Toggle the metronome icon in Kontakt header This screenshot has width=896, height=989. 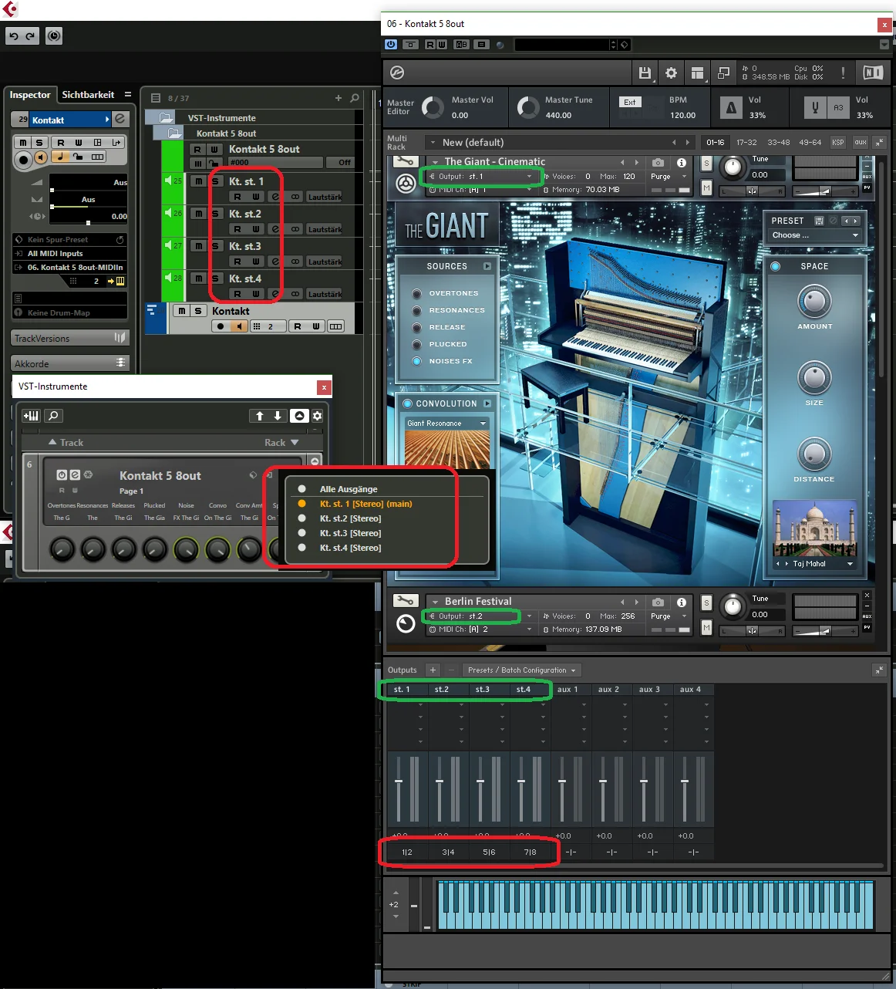(x=731, y=108)
